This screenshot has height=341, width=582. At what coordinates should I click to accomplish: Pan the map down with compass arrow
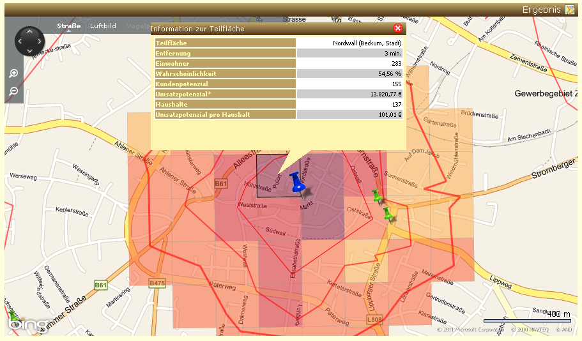pyautogui.click(x=29, y=52)
